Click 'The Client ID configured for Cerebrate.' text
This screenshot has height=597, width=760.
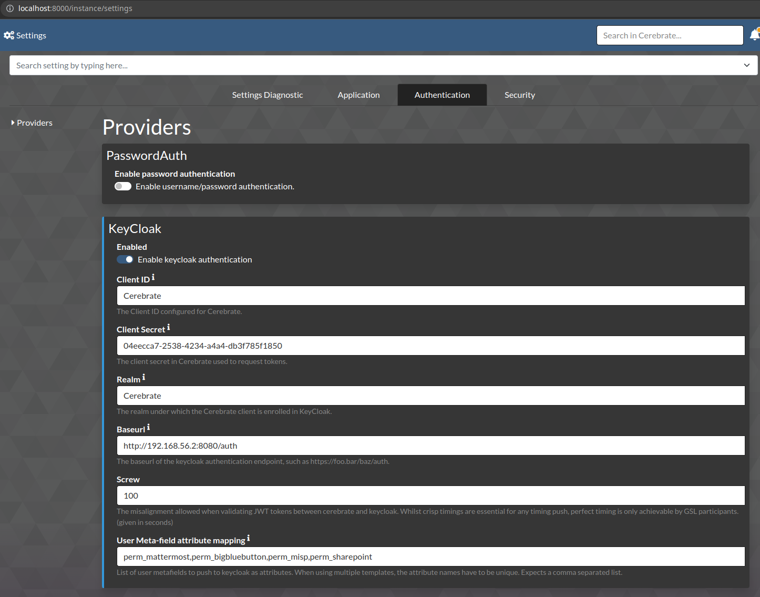point(179,311)
